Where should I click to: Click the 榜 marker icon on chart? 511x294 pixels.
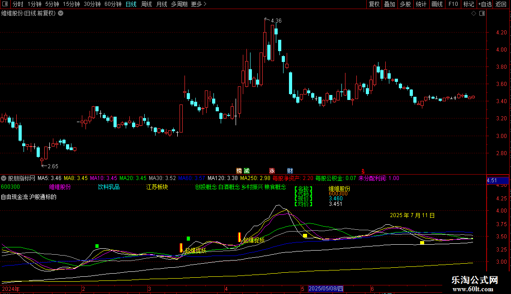click(x=239, y=171)
